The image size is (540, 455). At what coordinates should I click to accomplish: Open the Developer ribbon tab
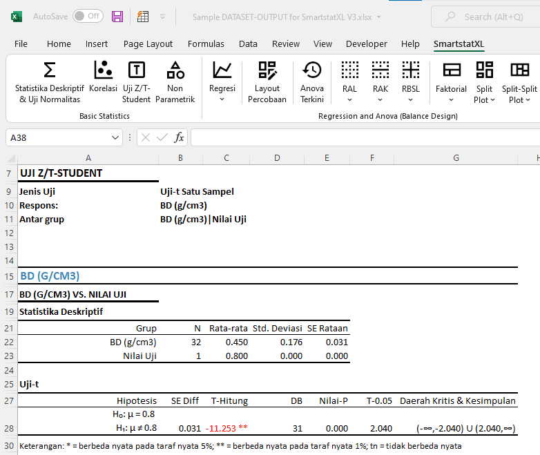(x=367, y=43)
